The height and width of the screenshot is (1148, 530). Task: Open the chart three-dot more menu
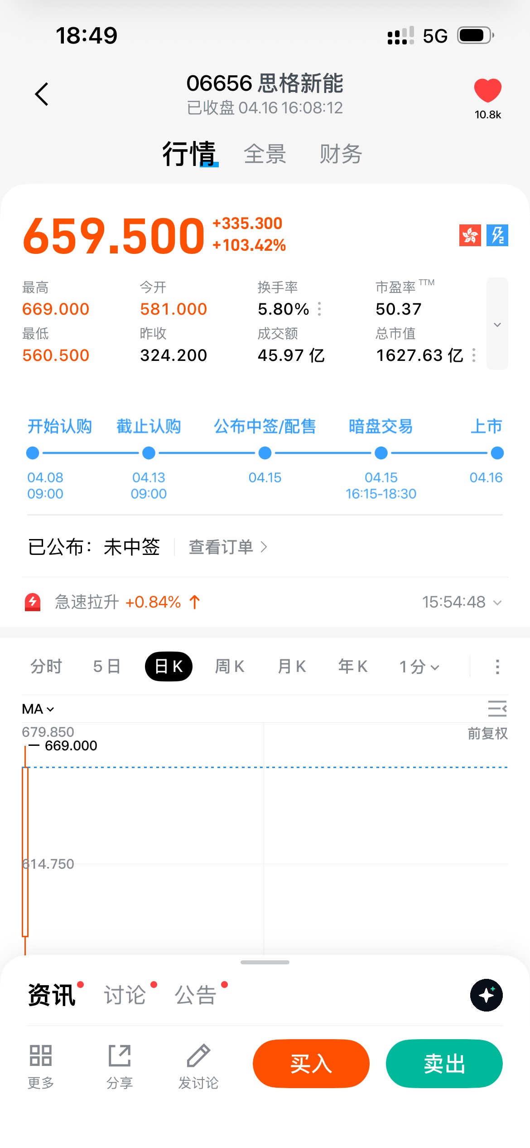[497, 667]
